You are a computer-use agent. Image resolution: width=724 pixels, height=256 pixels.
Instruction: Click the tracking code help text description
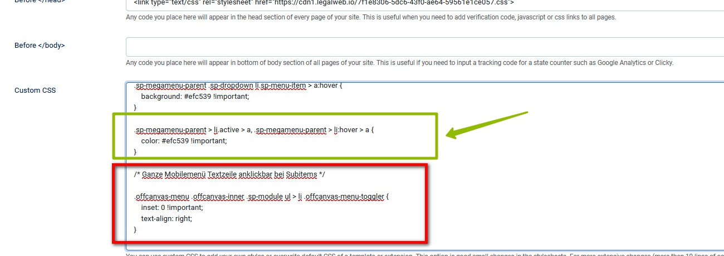(x=399, y=63)
